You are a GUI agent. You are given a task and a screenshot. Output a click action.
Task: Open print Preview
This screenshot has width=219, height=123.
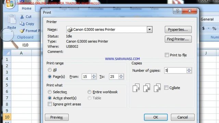56,117
